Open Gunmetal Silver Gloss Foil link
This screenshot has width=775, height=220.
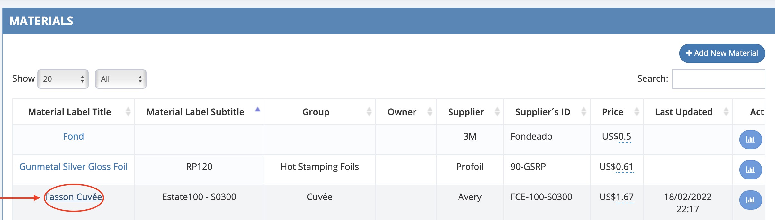[x=73, y=167]
